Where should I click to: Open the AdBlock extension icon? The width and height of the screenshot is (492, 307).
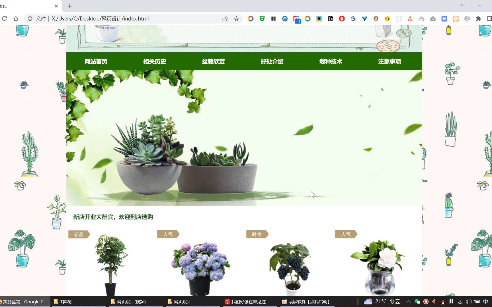[341, 19]
